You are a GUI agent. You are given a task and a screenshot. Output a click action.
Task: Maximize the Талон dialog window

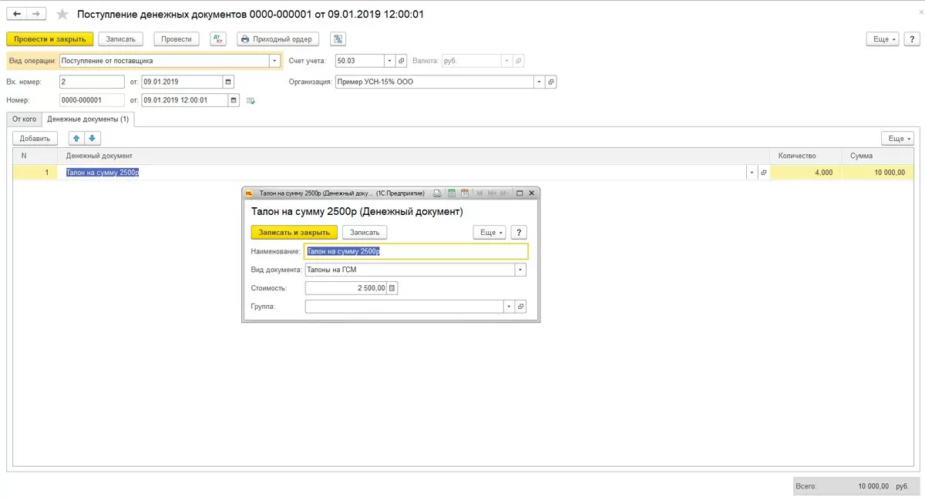click(x=520, y=193)
